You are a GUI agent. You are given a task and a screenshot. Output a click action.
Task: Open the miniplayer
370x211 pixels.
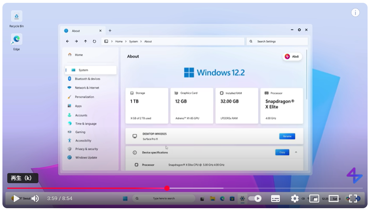coord(314,198)
